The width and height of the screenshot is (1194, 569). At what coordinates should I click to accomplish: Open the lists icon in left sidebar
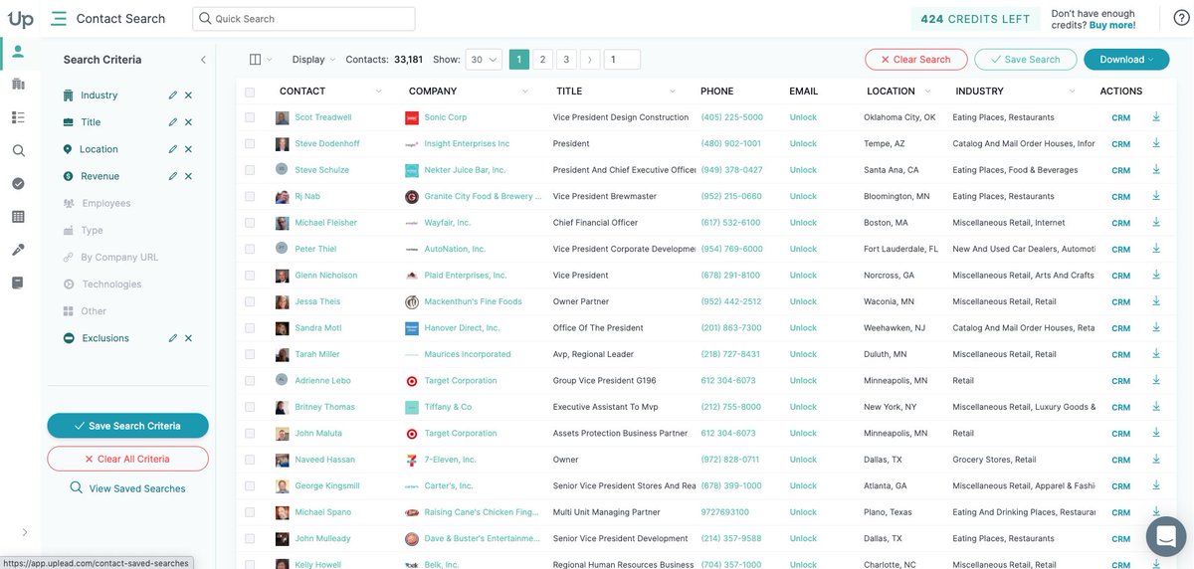[18, 117]
